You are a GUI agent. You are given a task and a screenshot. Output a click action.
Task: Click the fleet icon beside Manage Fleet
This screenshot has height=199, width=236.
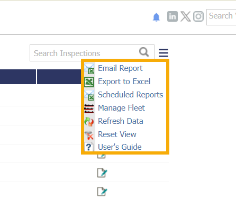coord(89,108)
